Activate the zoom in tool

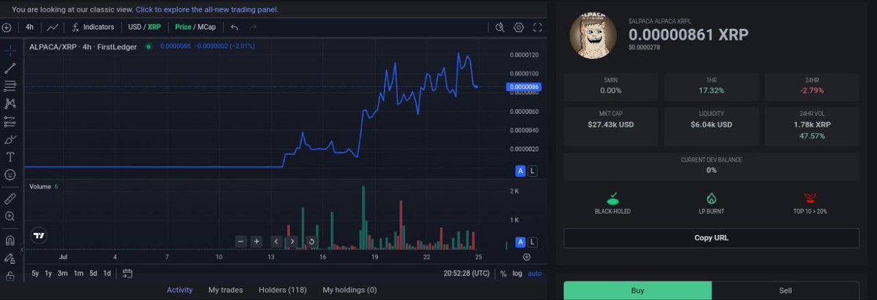(10, 216)
